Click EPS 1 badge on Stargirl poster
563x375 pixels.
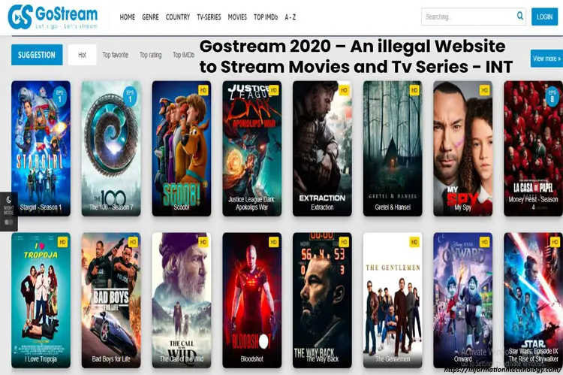tap(59, 96)
